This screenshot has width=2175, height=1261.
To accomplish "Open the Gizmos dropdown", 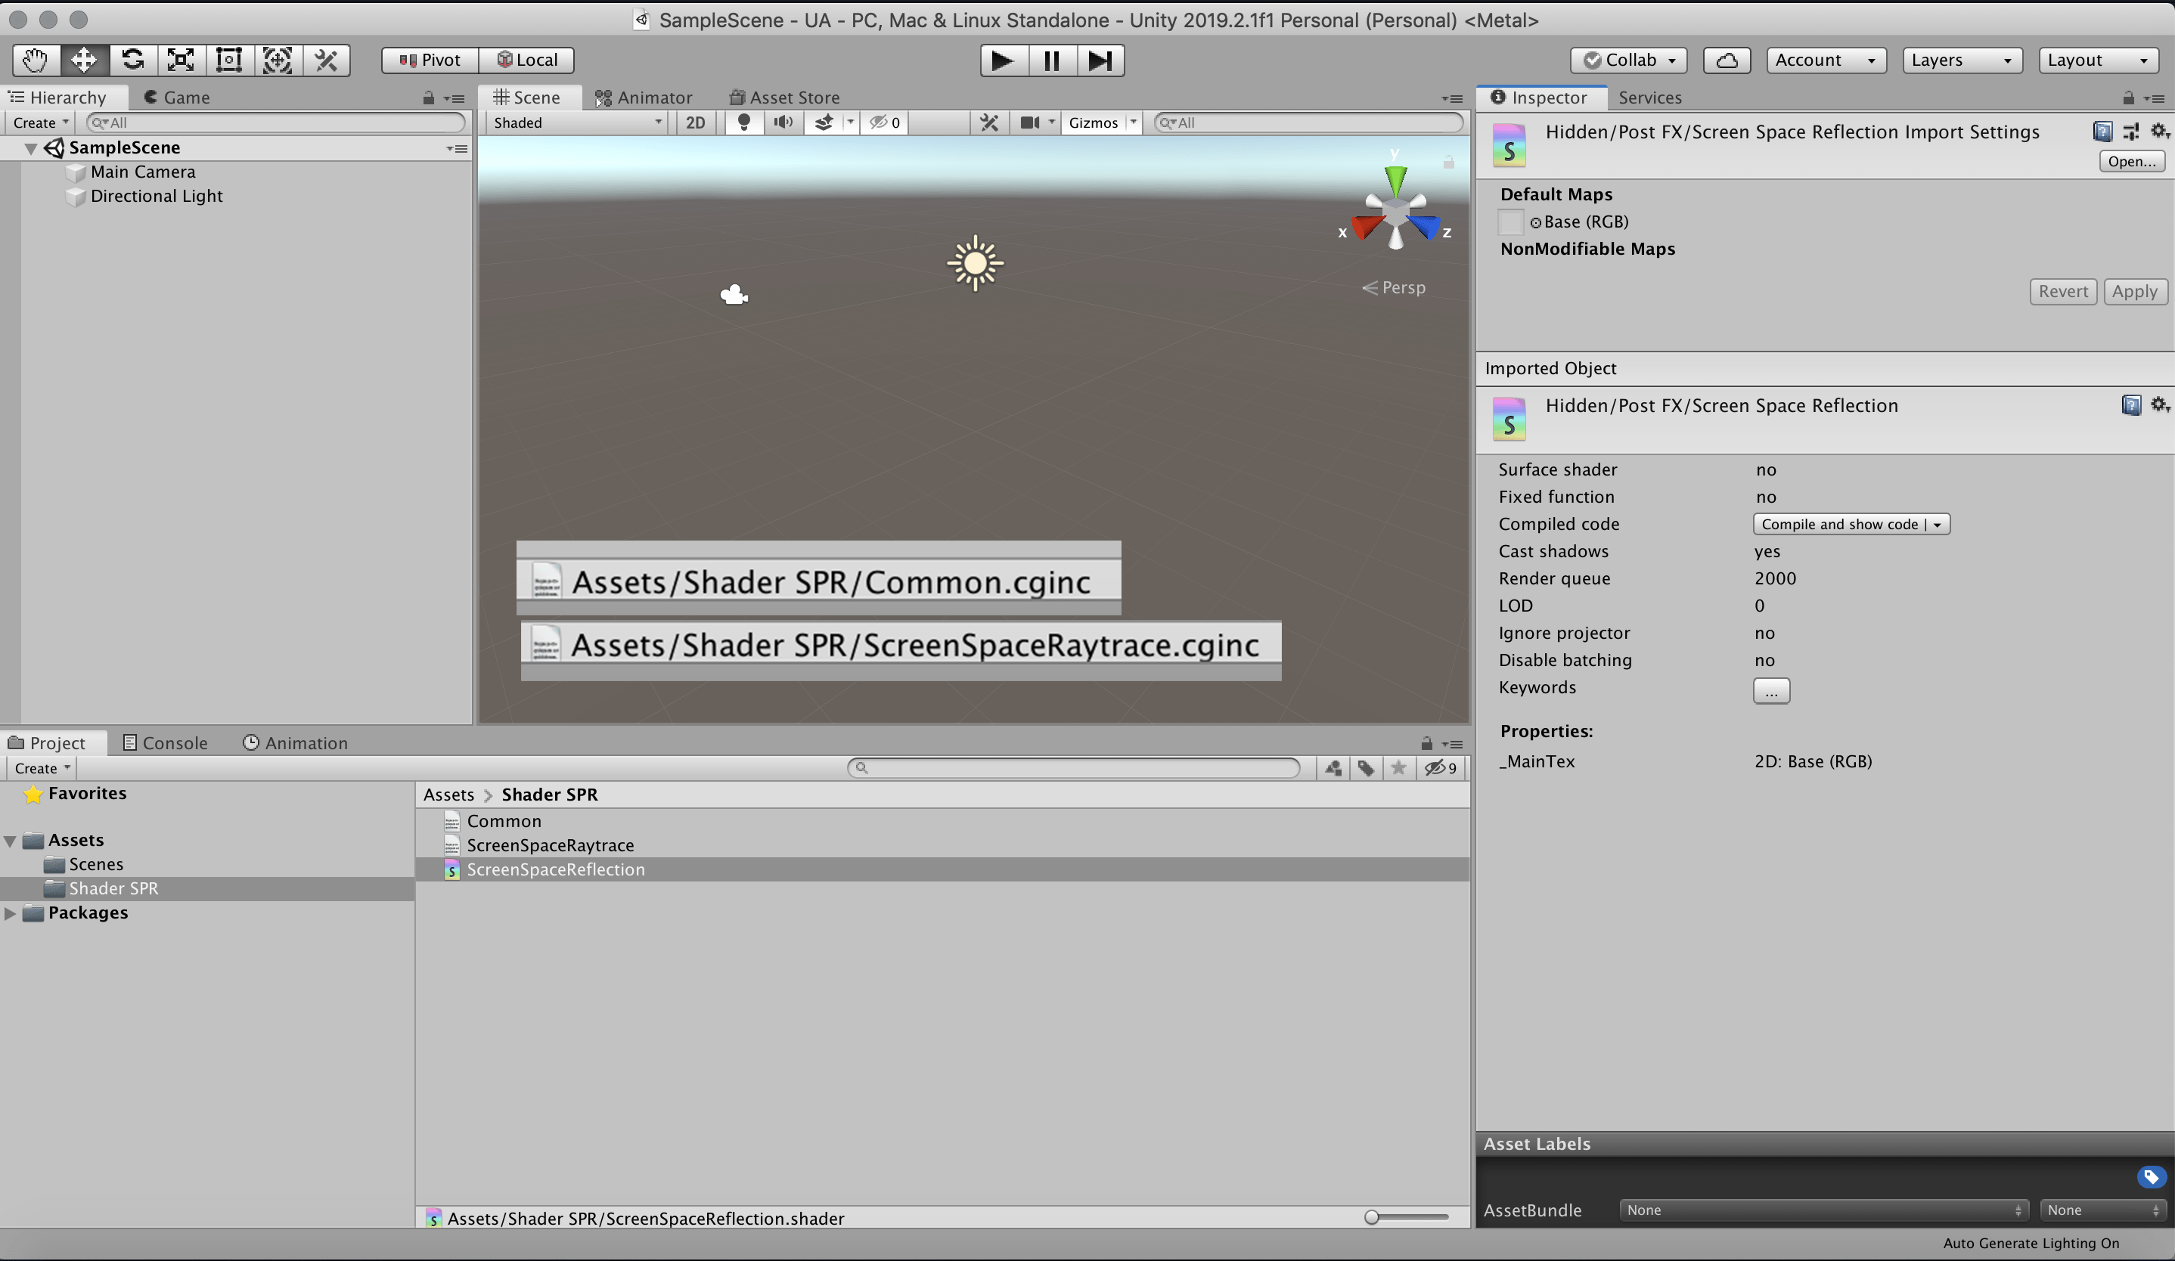I will tap(1100, 122).
